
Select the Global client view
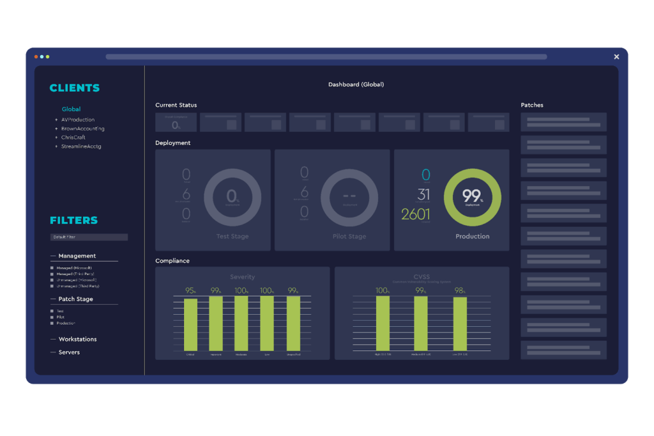click(x=71, y=109)
